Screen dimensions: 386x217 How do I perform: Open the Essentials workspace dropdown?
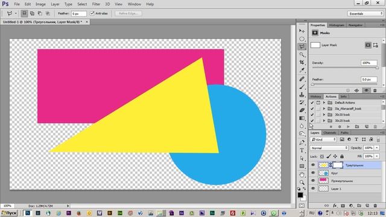click(x=365, y=13)
